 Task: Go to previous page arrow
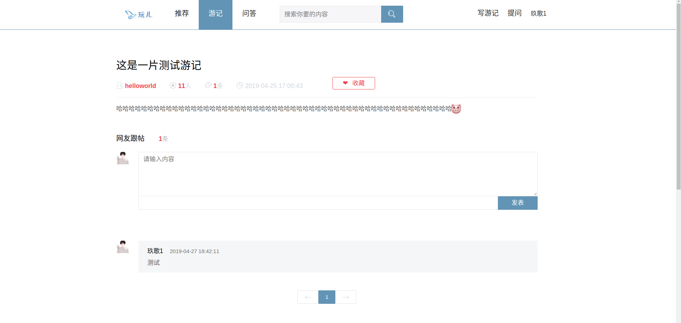tap(308, 297)
